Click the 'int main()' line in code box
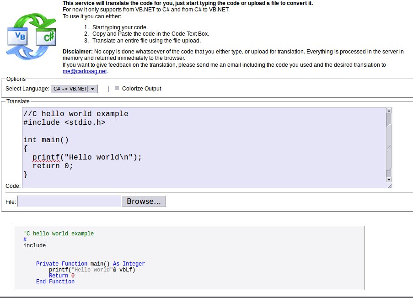 point(46,140)
